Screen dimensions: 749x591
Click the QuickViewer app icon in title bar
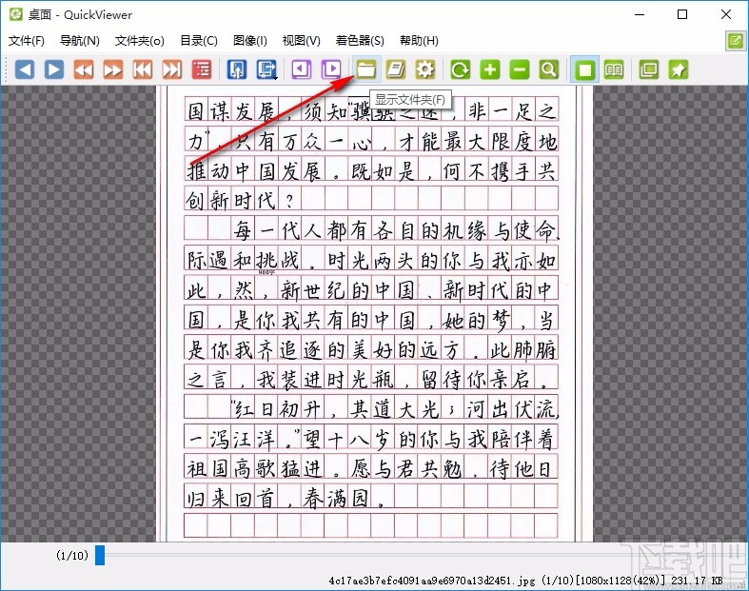[16, 14]
